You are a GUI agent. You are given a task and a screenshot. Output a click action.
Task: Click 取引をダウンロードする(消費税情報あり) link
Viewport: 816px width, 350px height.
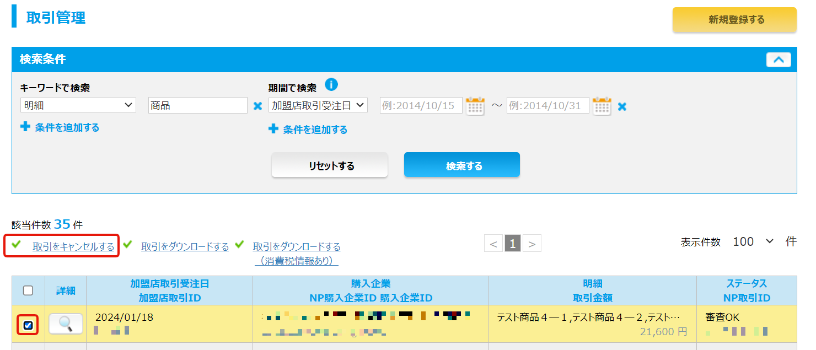click(x=297, y=254)
